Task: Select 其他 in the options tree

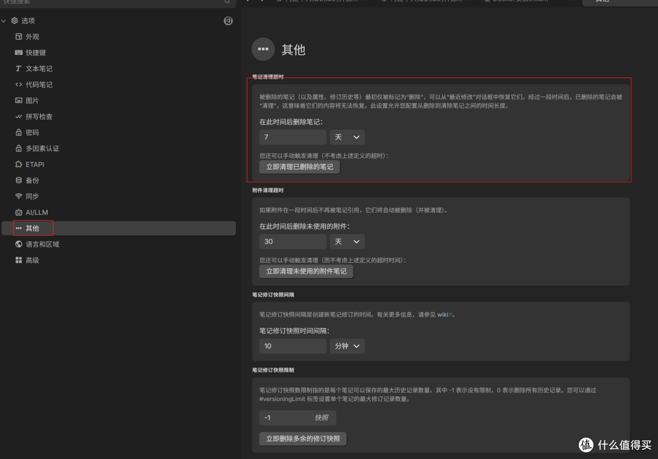Action: click(x=119, y=228)
